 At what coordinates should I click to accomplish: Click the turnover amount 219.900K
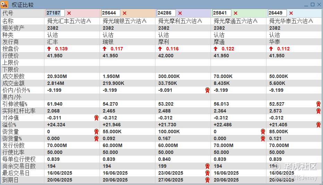click(113, 84)
